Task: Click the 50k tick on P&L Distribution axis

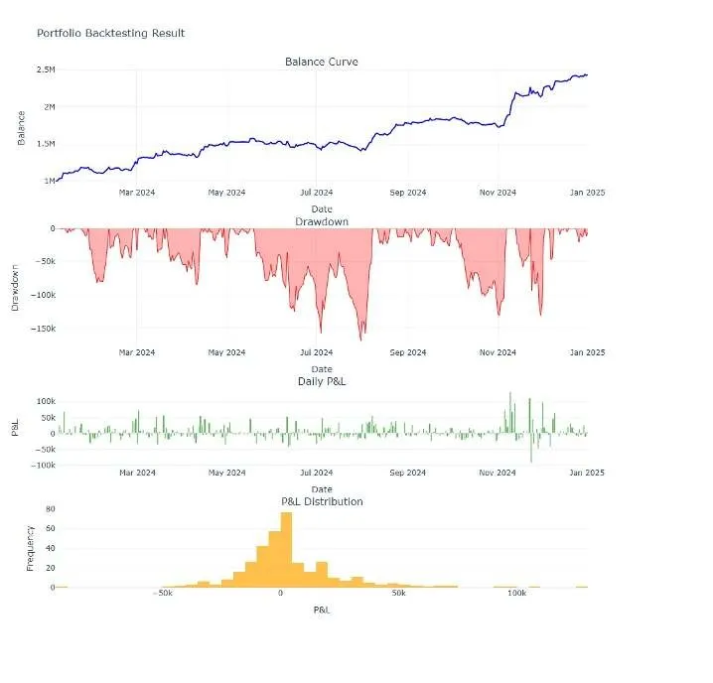Action: coord(399,593)
